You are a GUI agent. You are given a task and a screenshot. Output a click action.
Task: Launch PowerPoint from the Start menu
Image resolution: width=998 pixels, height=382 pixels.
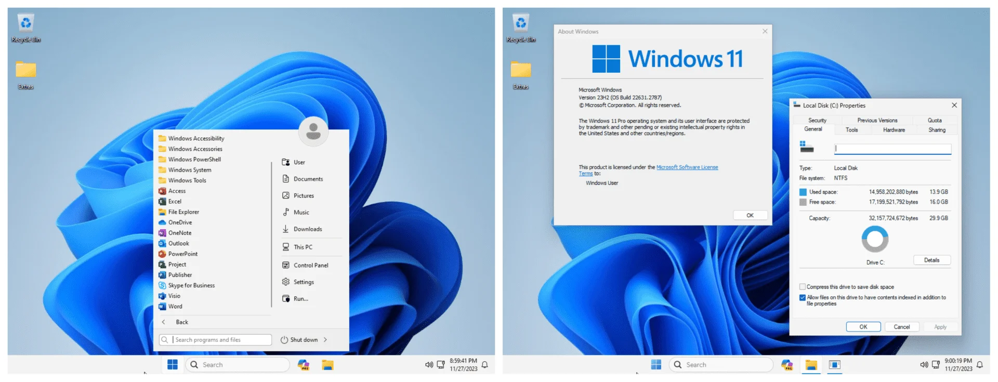(x=178, y=254)
